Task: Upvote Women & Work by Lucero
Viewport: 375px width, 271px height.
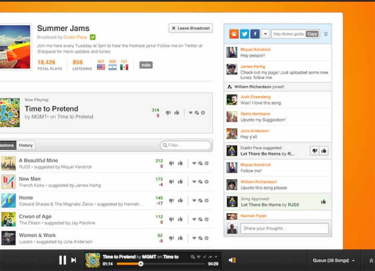Action: 180,238
